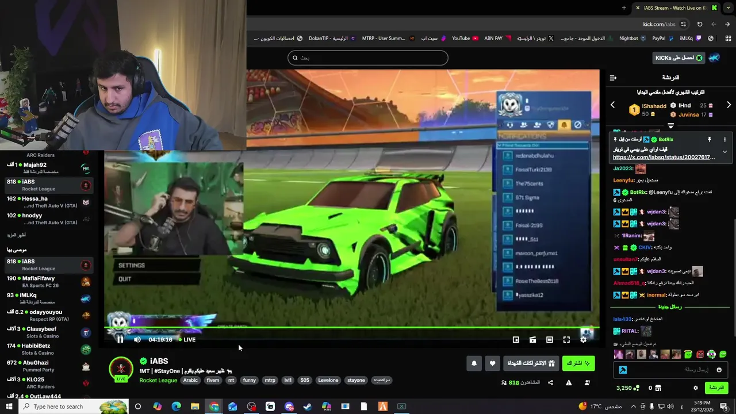Open Microsoft Edge from taskbar
Screen dimensions: 736x414
tap(176, 407)
